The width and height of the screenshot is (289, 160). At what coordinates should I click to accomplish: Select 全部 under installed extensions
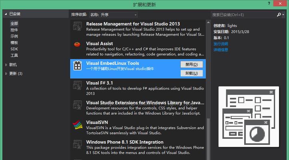14,24
